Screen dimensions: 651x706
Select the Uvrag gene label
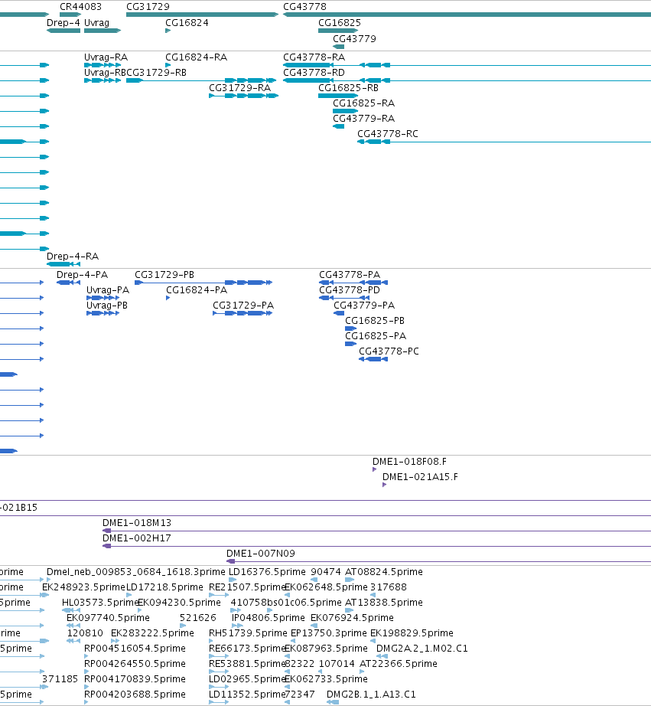point(96,23)
